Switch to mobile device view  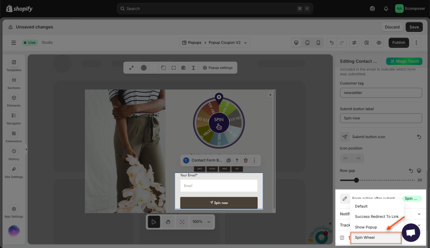[x=318, y=43]
